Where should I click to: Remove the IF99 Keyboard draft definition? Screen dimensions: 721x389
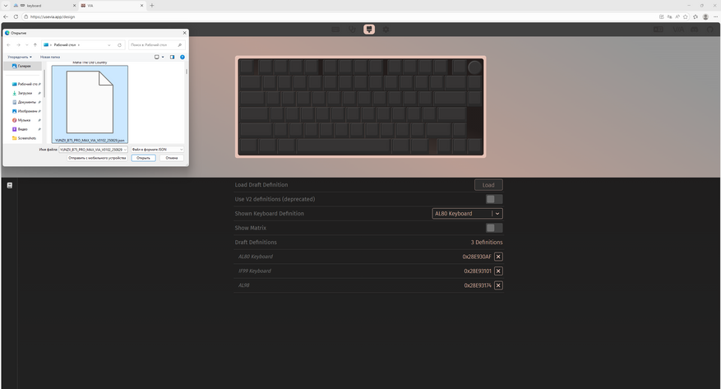(498, 271)
